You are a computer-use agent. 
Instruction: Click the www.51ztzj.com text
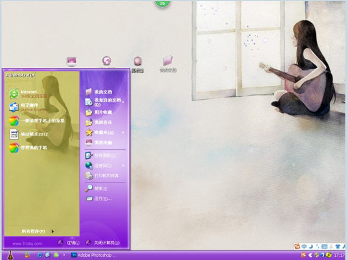click(27, 244)
